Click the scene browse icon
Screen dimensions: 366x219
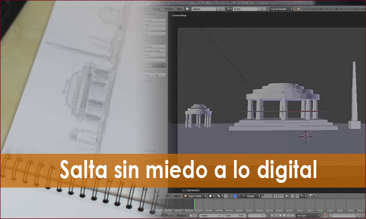click(229, 9)
